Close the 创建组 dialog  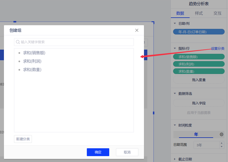(137, 30)
